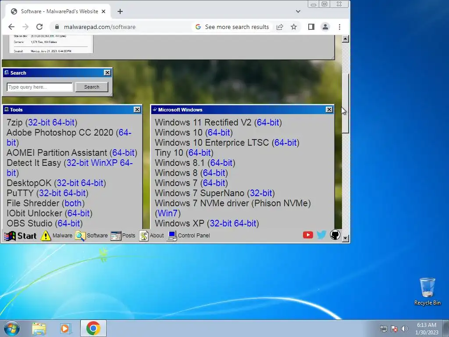Viewport: 449px width, 337px height.
Task: Download Detect It Easy WinXP version
Action: (104, 162)
